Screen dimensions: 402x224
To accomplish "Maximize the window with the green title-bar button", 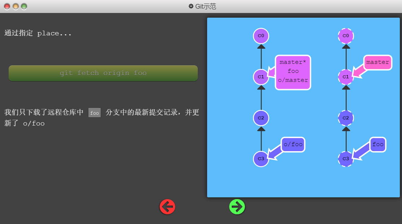I will [24, 6].
